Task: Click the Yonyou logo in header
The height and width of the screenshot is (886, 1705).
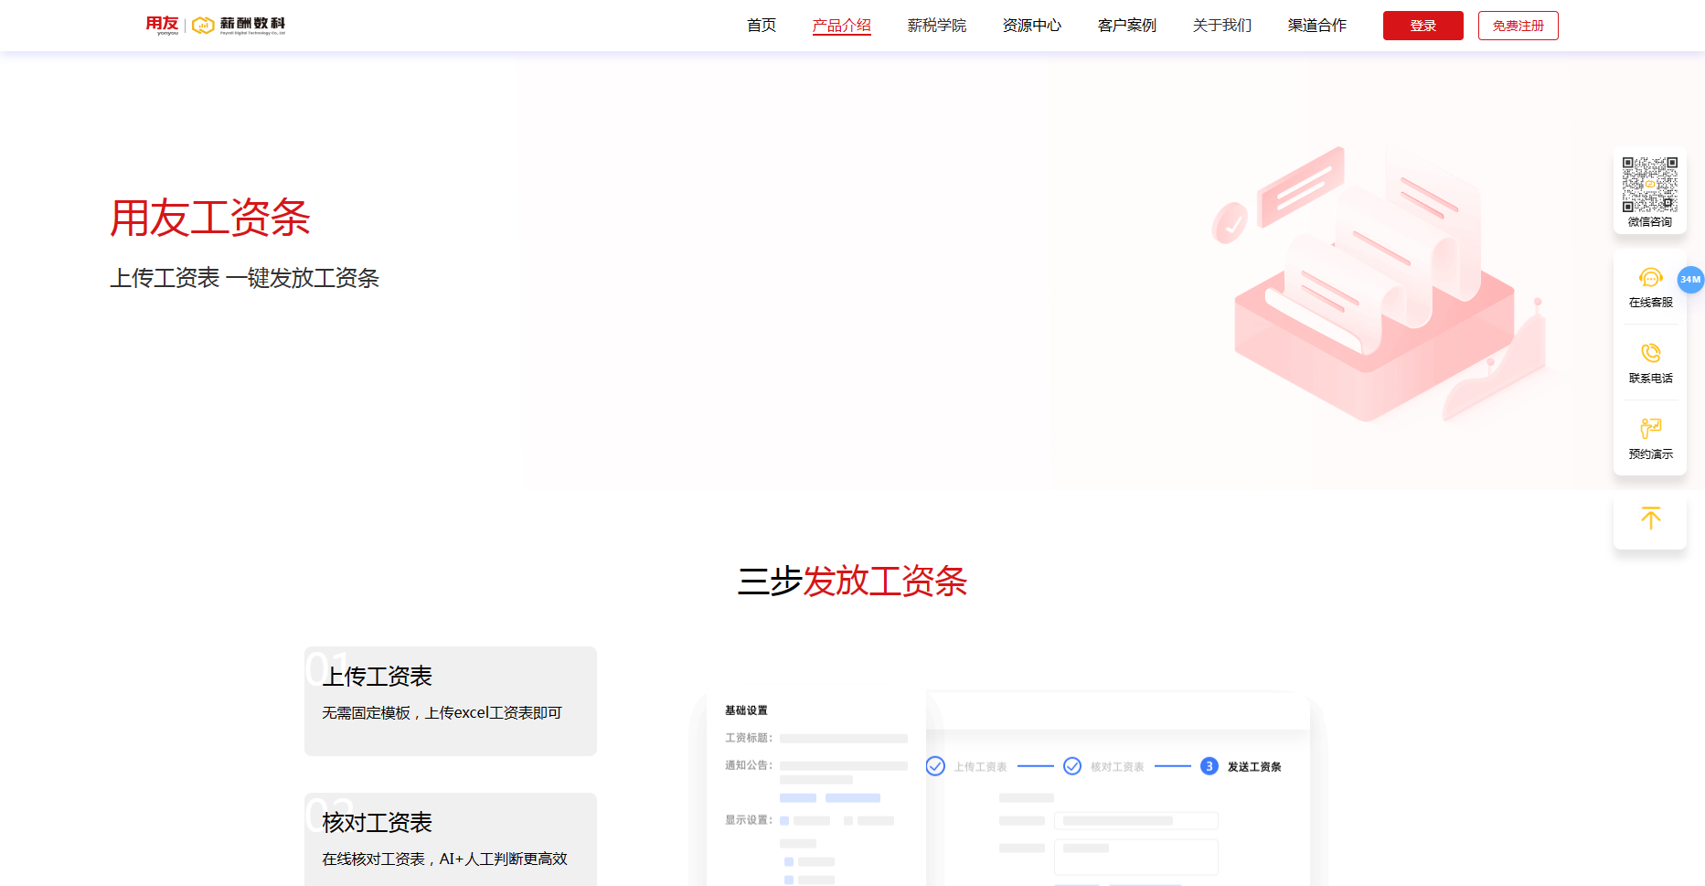Action: tap(216, 26)
